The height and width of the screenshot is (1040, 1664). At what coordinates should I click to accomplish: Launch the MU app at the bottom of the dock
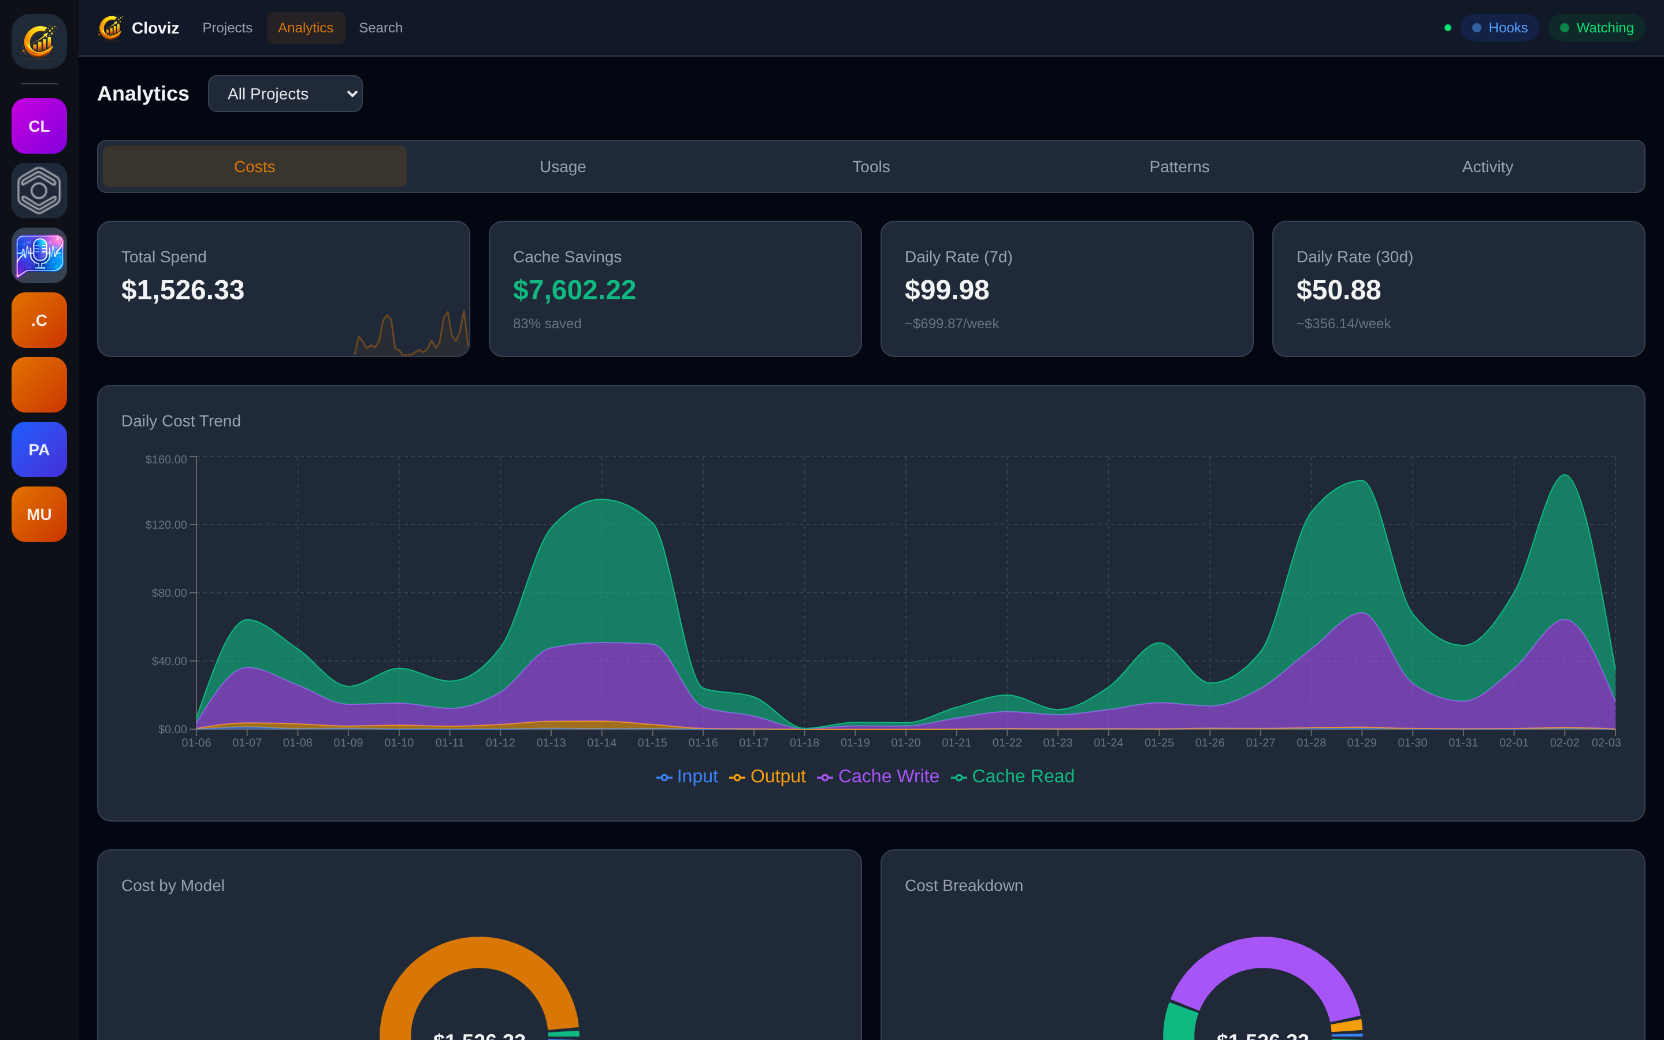[39, 514]
